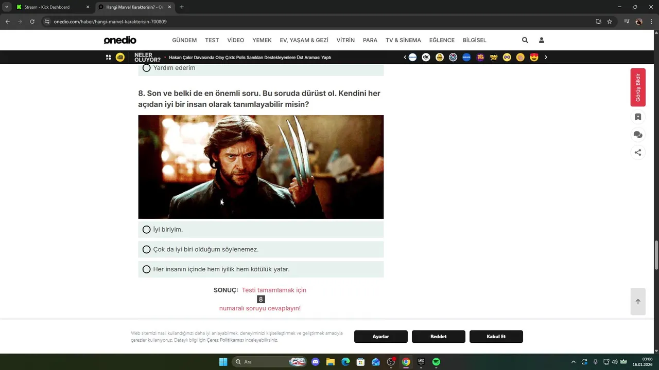Expand the tab search dropdown in Chrome
This screenshot has width=659, height=370.
pyautogui.click(x=7, y=7)
